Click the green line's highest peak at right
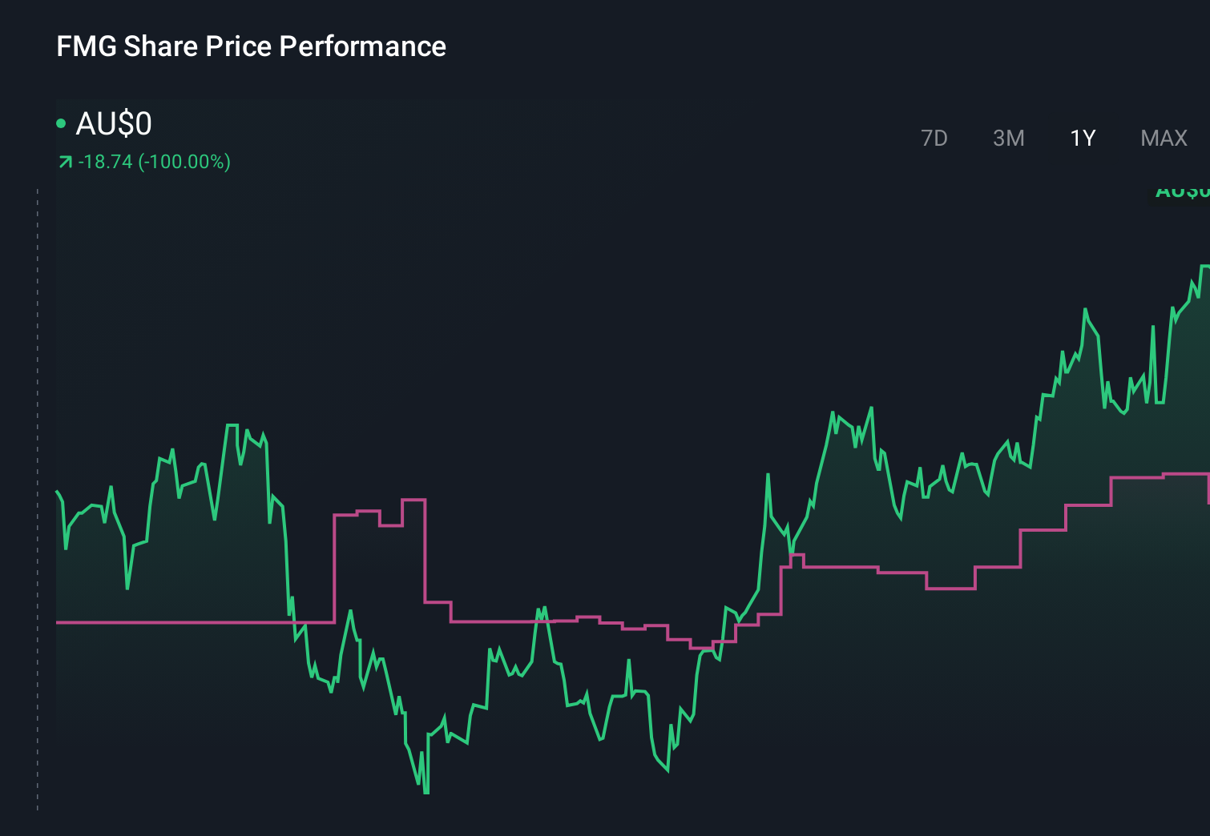The image size is (1210, 836). [x=1204, y=266]
